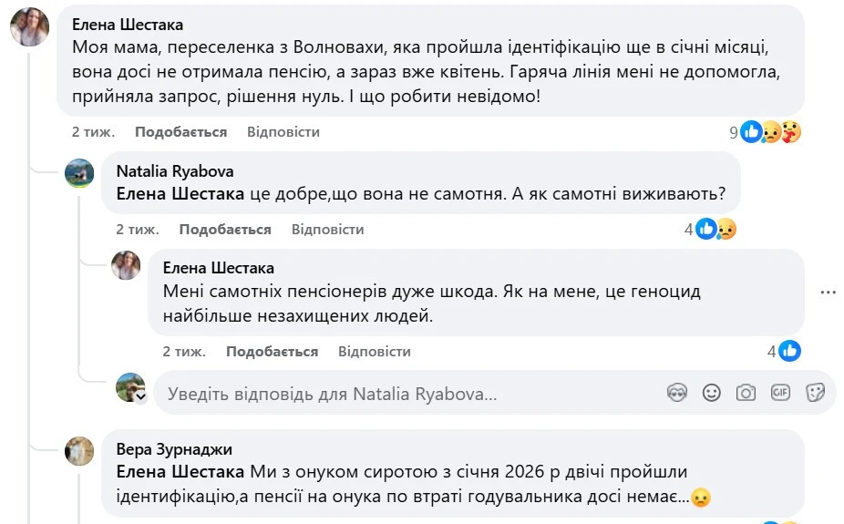Open the 2 тиж. timestamp under Natalia's comment

[137, 230]
